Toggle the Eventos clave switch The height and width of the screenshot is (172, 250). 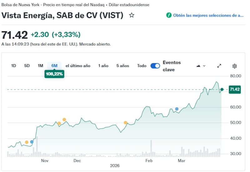pyautogui.click(x=155, y=66)
